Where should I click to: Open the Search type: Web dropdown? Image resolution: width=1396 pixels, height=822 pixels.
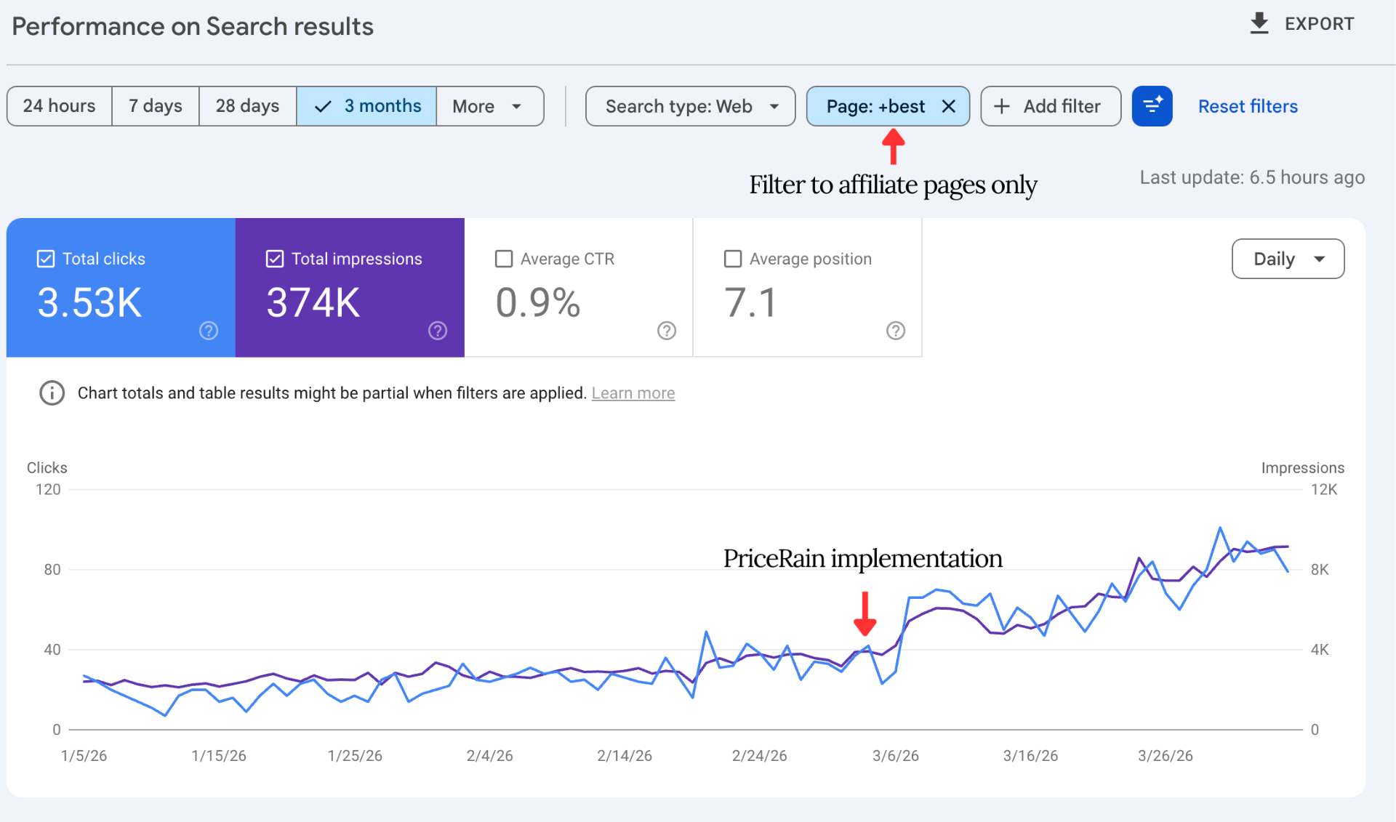click(690, 106)
